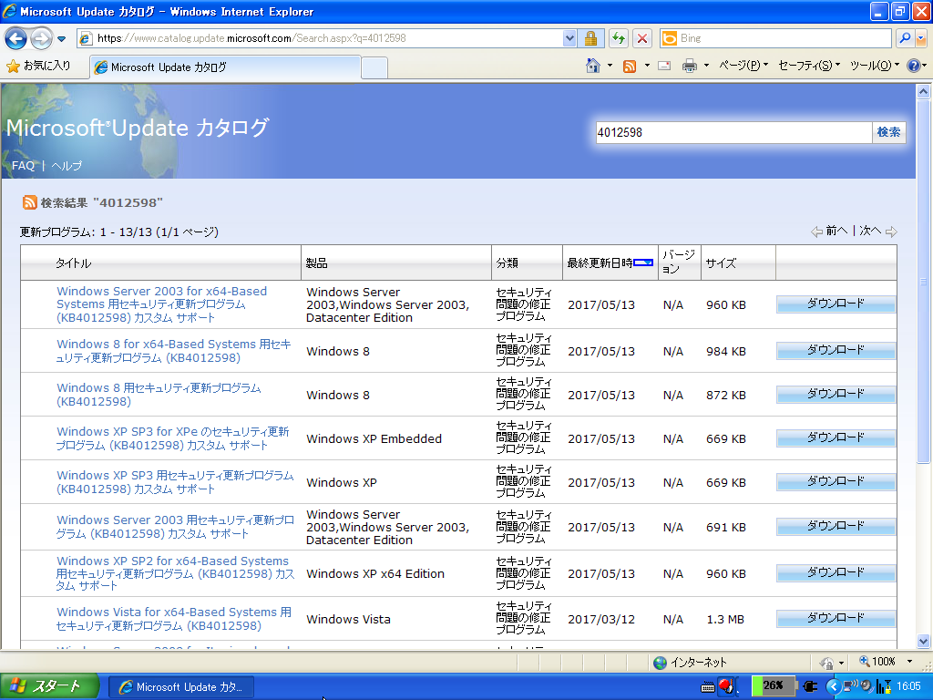The height and width of the screenshot is (700, 933).
Task: Select the Microsoft Update カタログ tab
Action: pyautogui.click(x=225, y=67)
